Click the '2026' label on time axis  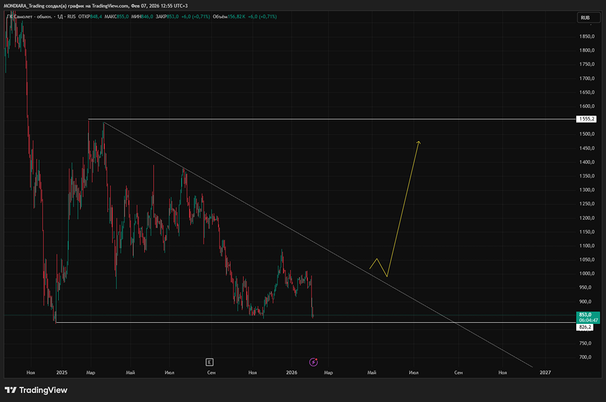(x=292, y=373)
